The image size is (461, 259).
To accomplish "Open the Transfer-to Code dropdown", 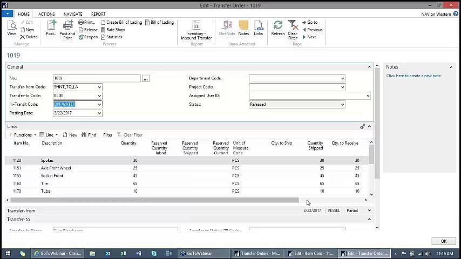I will tap(99, 96).
